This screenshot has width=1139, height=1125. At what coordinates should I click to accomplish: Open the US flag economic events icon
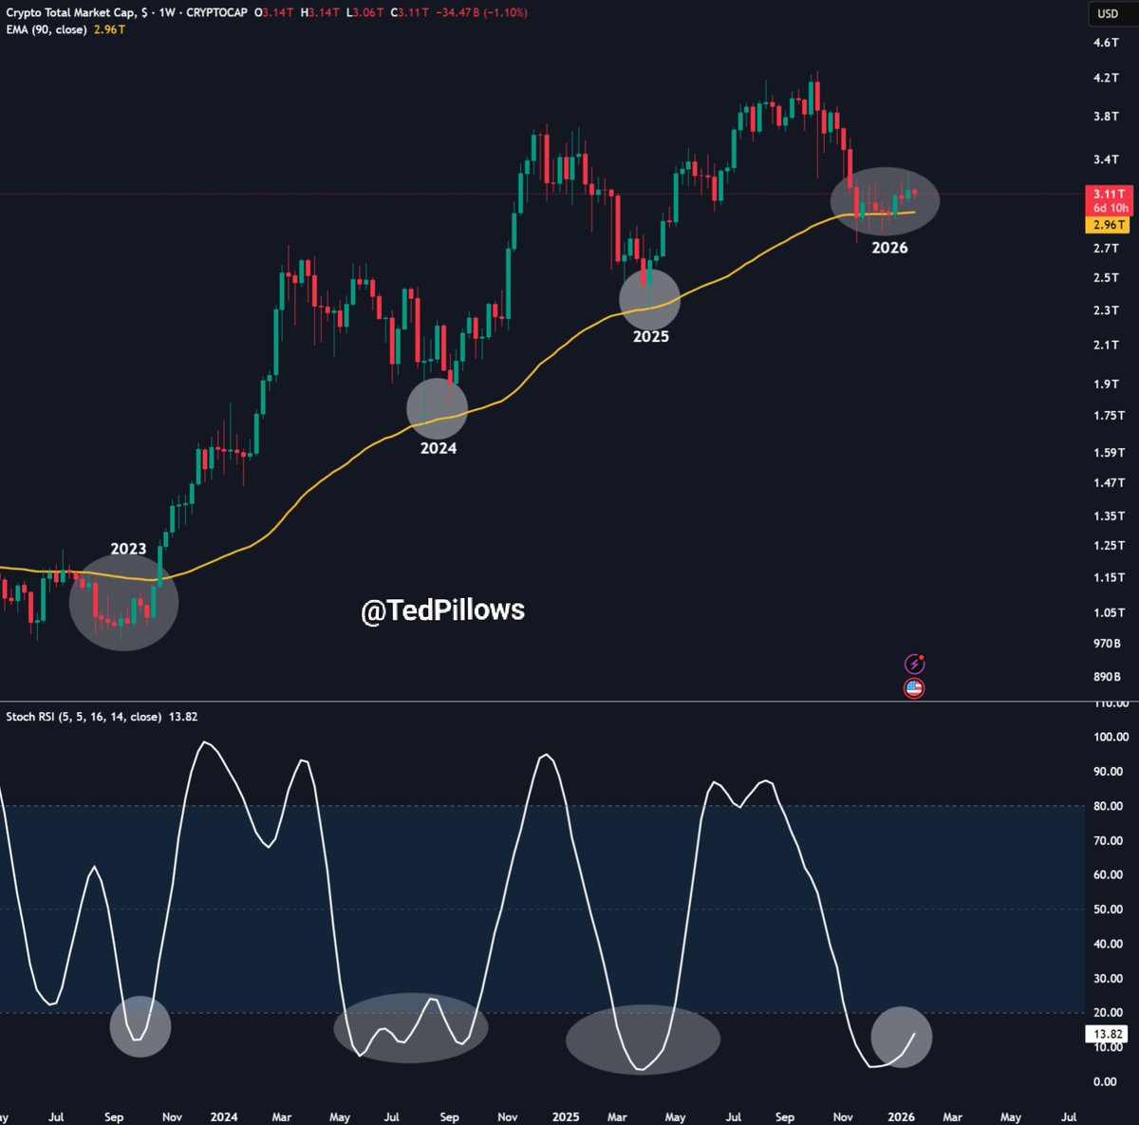(x=914, y=687)
